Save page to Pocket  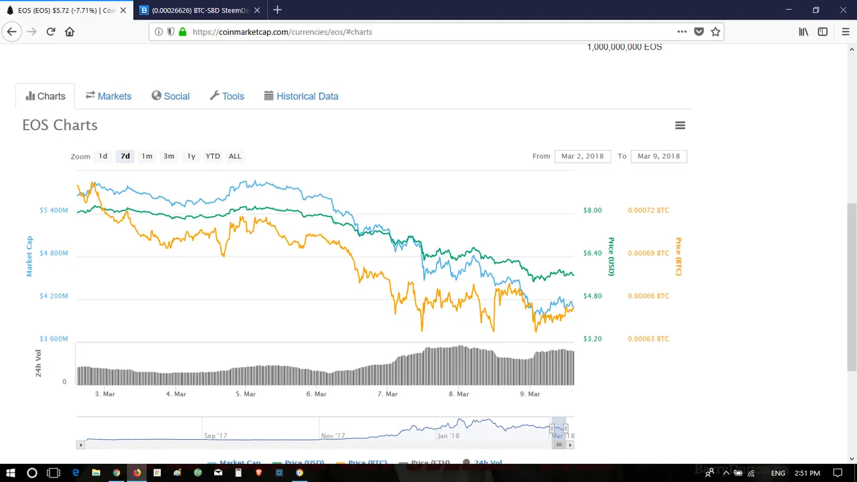pyautogui.click(x=699, y=31)
